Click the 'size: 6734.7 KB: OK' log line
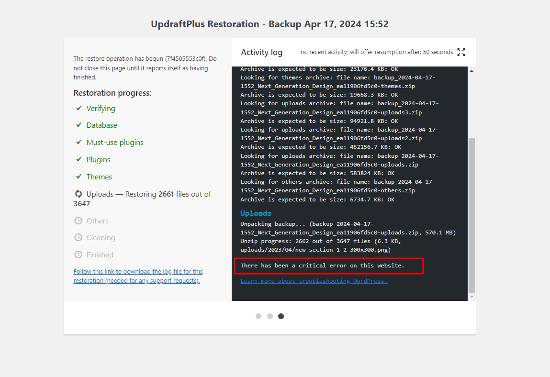Screen dimensions: 550x377 click(x=317, y=200)
